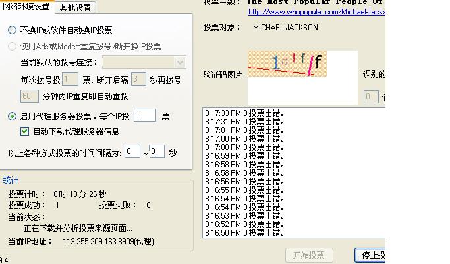Click the minimum vote interval field
This screenshot has width=450, height=264.
click(132, 152)
